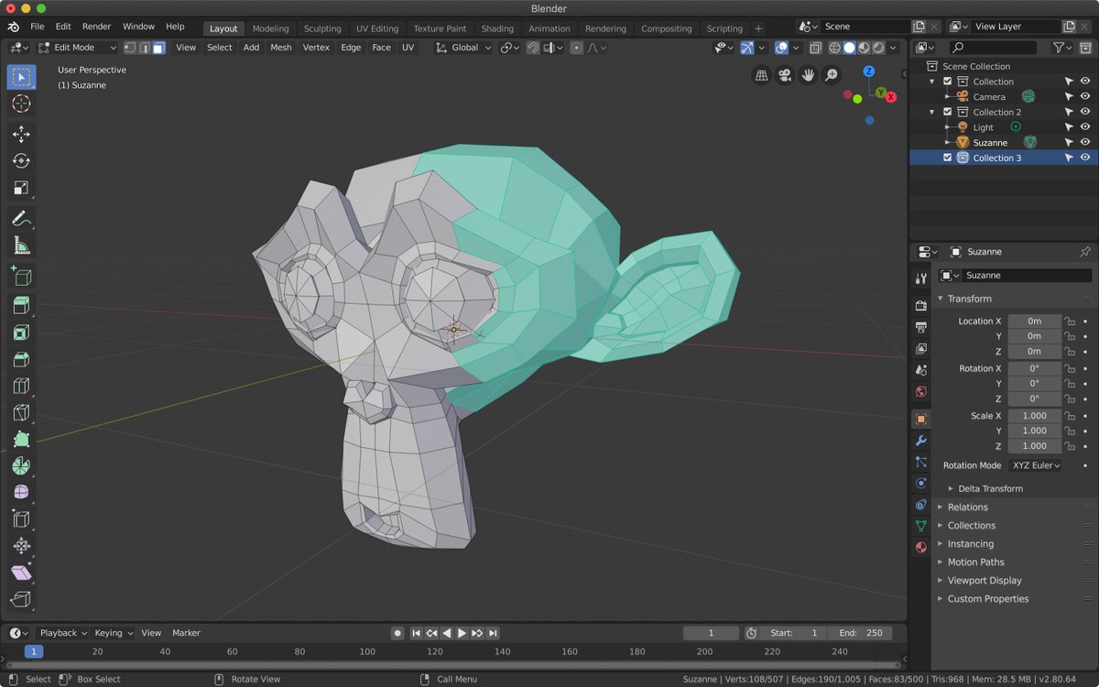The width and height of the screenshot is (1099, 687).
Task: Lock the Location X property
Action: coord(1069,321)
